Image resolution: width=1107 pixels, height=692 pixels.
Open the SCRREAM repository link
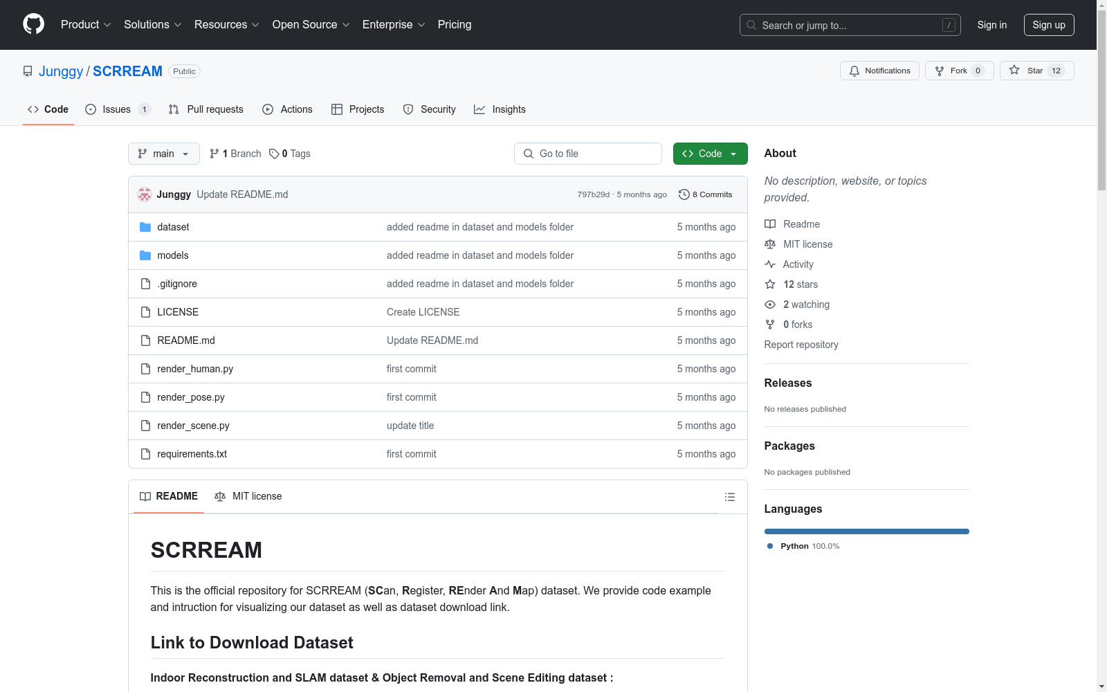coord(127,71)
